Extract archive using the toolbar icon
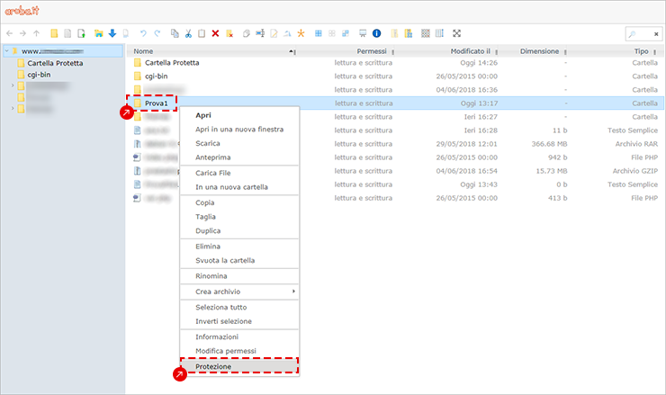The image size is (666, 395). pyautogui.click(x=394, y=33)
